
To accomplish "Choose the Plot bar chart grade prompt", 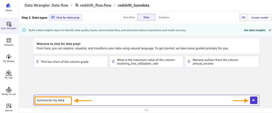I will (71, 62).
